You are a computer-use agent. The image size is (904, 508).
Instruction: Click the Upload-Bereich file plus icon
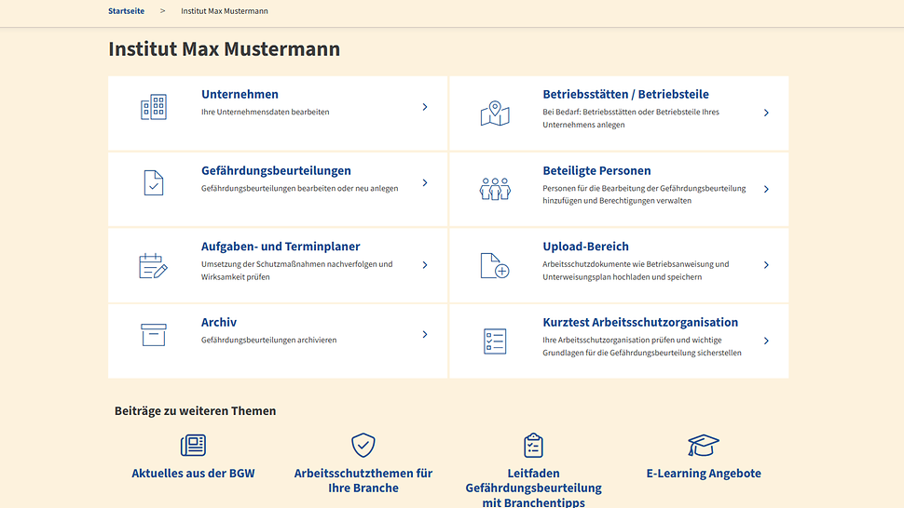pos(495,265)
